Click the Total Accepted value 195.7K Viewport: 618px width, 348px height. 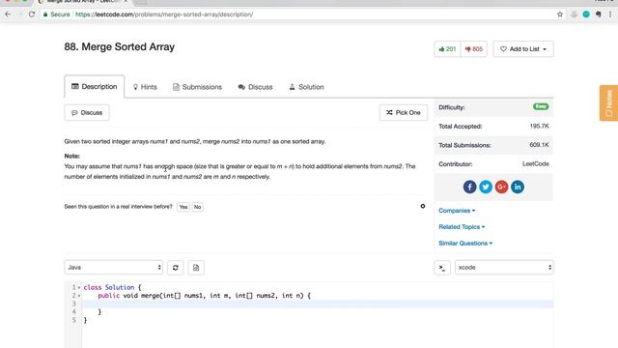click(x=539, y=126)
